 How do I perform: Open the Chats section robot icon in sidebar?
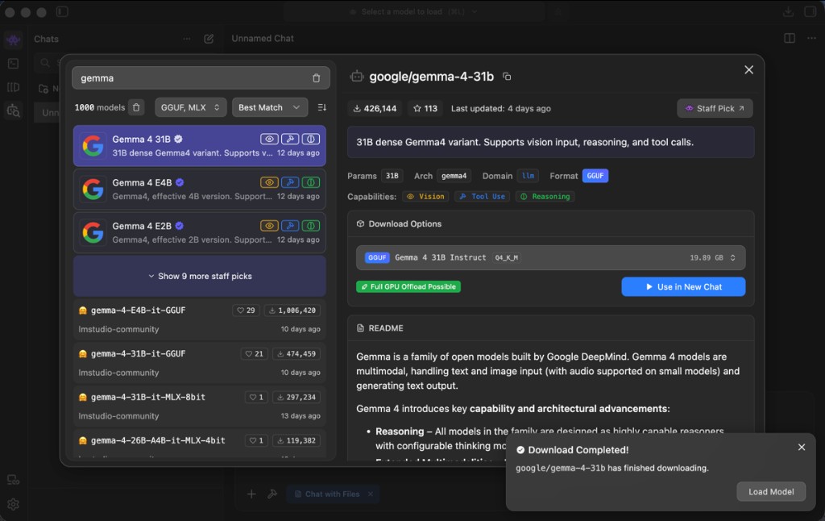(13, 40)
